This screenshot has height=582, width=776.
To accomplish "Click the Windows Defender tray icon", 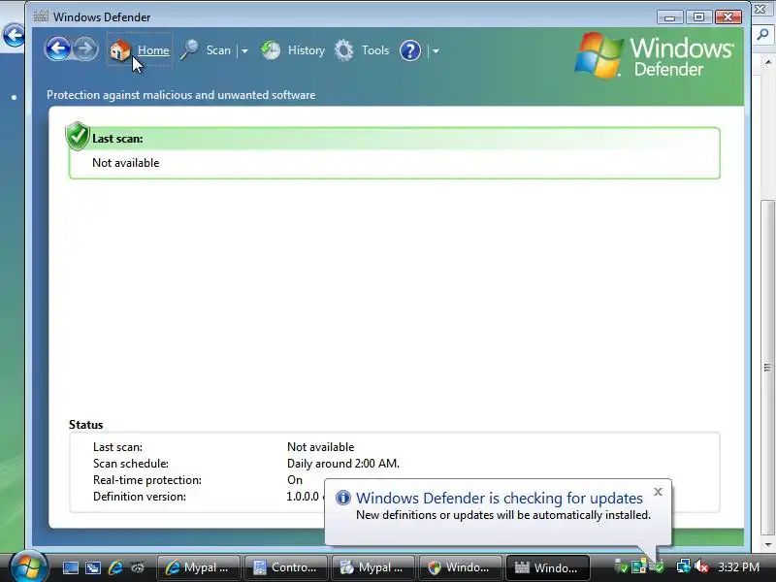I will [x=659, y=567].
